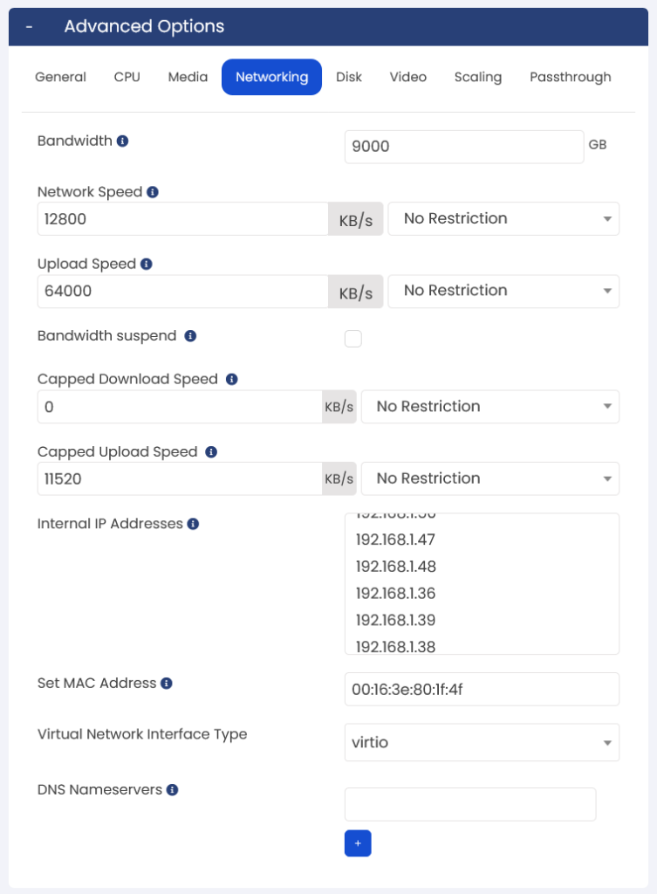Expand the Virtual Network Interface Type dropdown
The height and width of the screenshot is (894, 657).
point(482,742)
